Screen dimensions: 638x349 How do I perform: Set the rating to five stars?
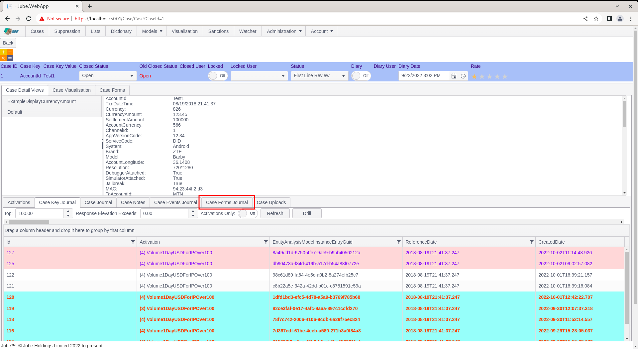pyautogui.click(x=505, y=76)
